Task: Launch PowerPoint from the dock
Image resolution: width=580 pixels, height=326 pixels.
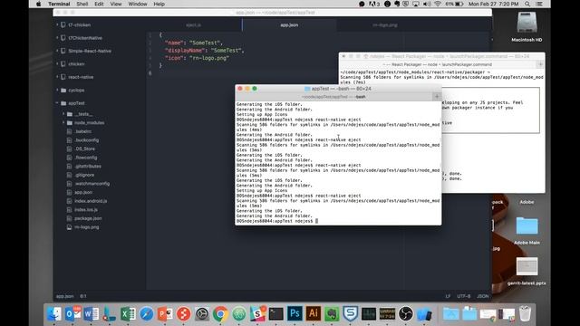Action: (165, 314)
